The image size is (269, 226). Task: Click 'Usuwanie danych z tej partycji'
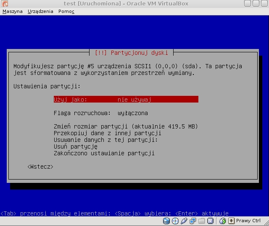pyautogui.click(x=105, y=140)
